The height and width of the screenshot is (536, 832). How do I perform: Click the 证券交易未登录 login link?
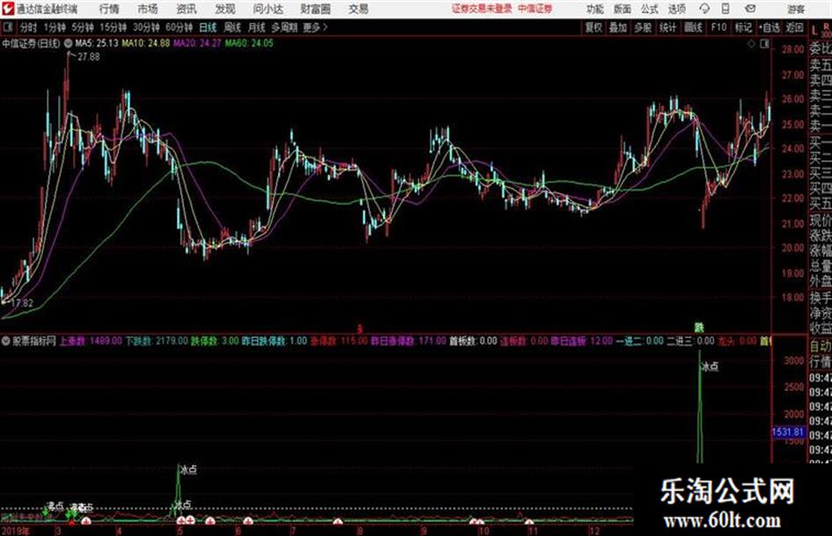point(482,9)
